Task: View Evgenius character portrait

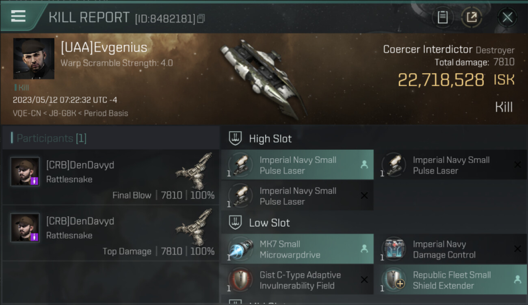Action: 34,59
